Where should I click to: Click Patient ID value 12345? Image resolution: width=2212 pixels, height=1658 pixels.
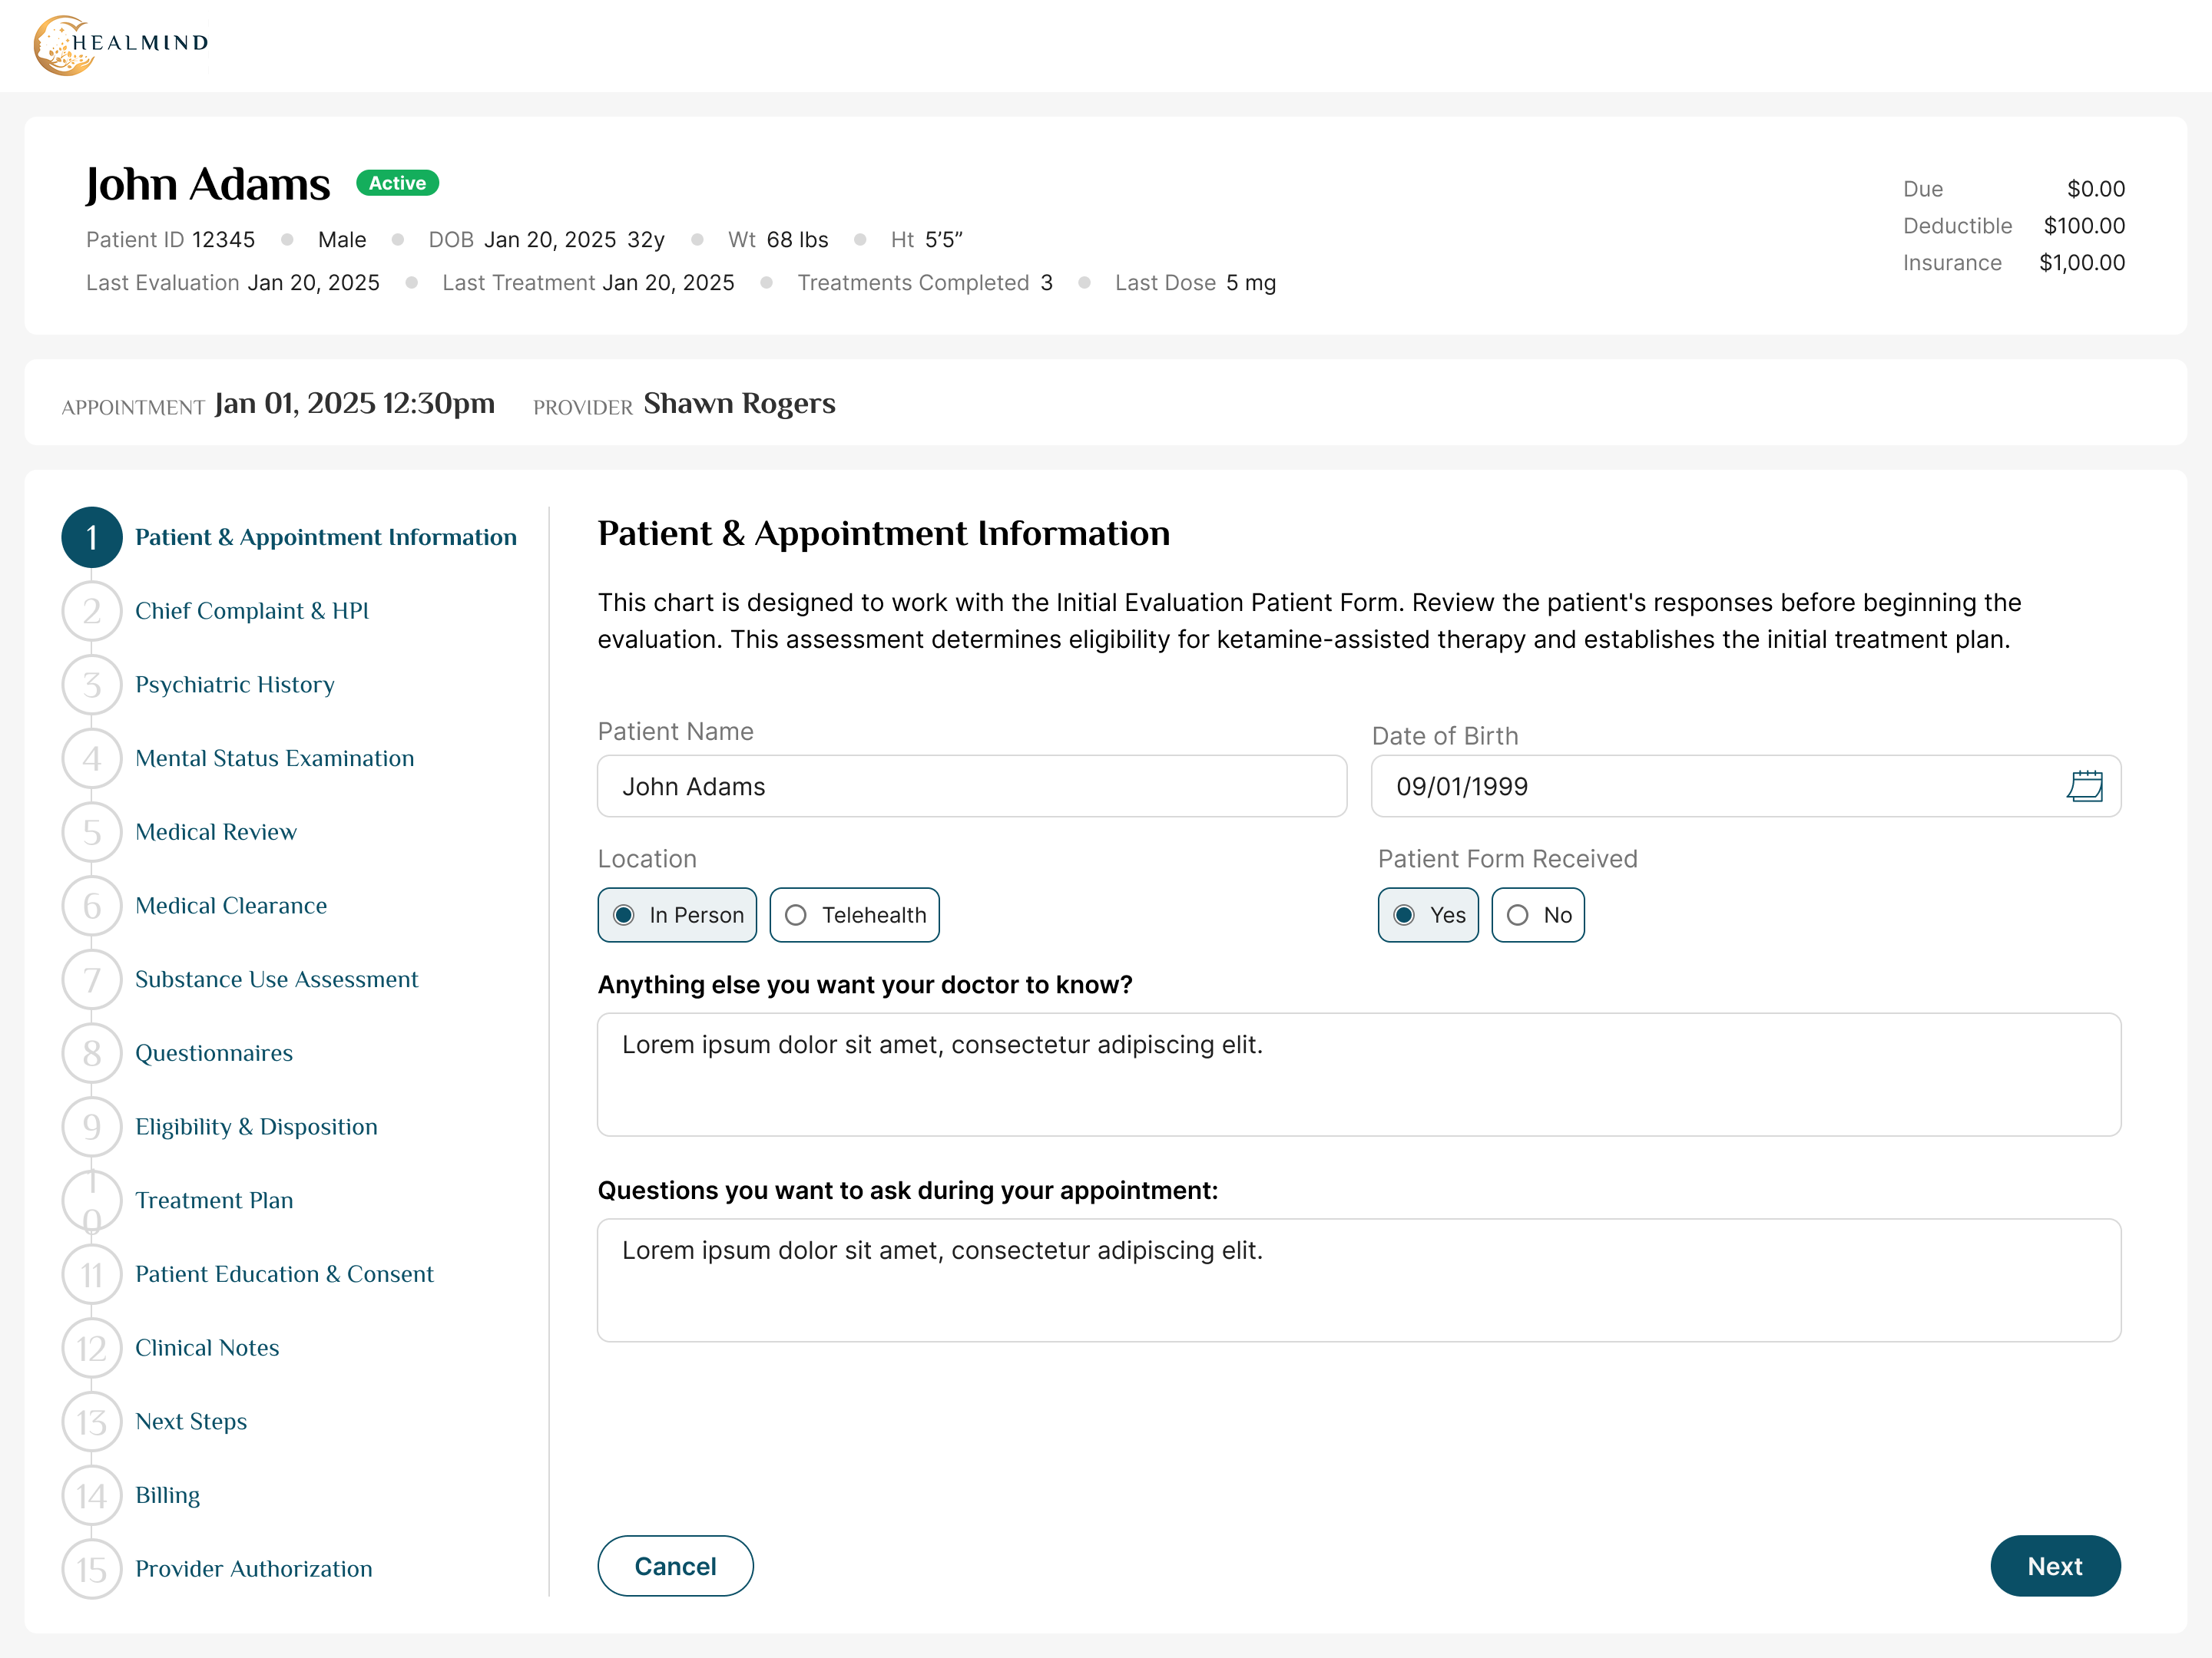[x=224, y=239]
